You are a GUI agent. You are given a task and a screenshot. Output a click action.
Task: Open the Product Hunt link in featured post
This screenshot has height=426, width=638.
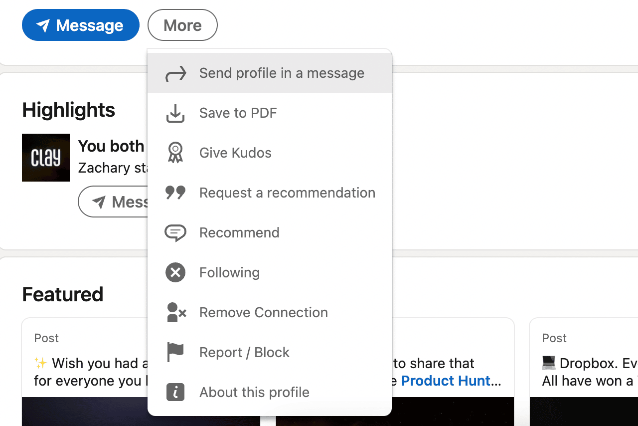[x=446, y=381]
